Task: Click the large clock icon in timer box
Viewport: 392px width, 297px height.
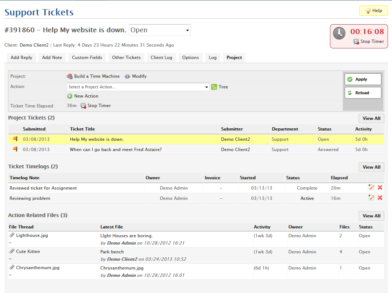Action: (339, 33)
